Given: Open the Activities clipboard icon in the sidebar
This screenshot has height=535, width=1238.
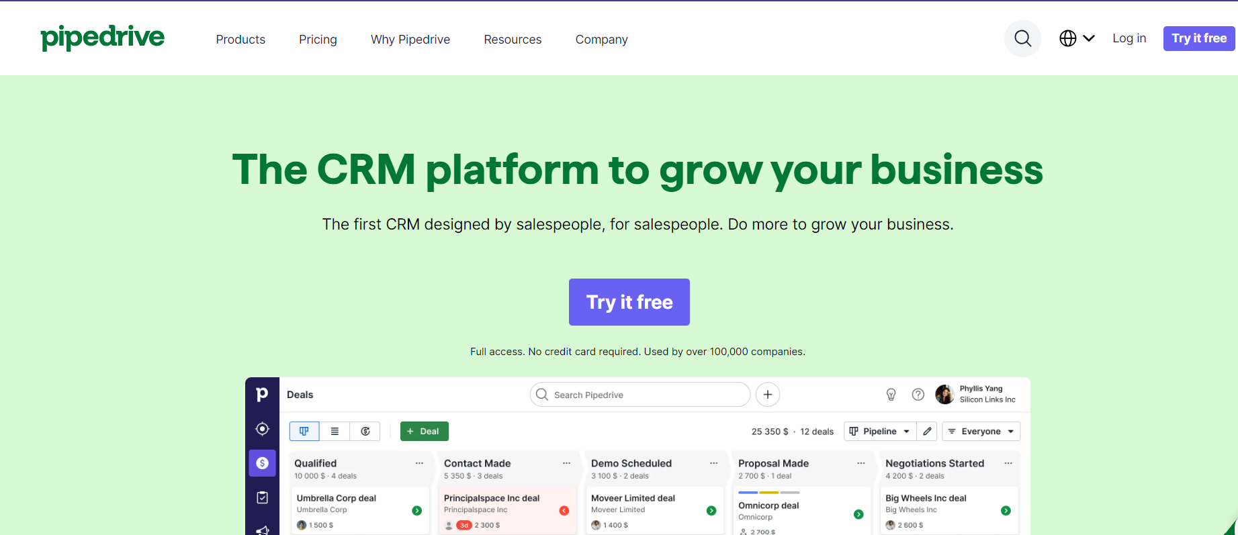Looking at the screenshot, I should tap(263, 497).
